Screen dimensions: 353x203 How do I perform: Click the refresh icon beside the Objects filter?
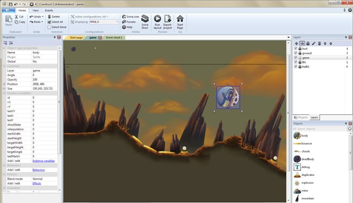pos(350,129)
